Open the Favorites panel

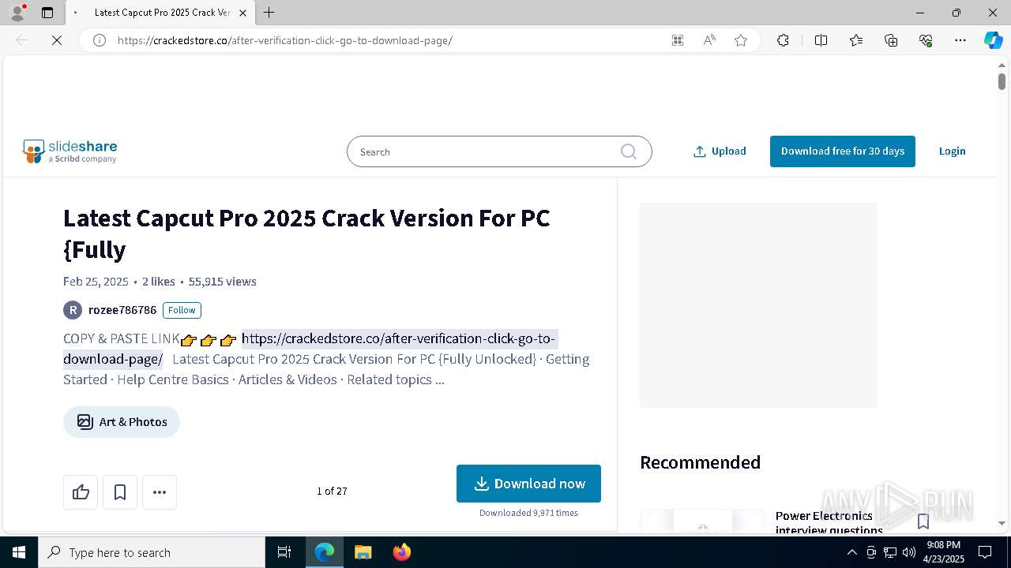coord(856,40)
